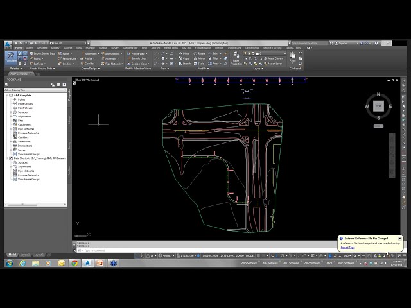
Task: Expand the Surfaces tree node
Action: pyautogui.click(x=11, y=112)
